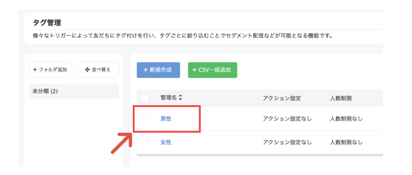
Task: Click the plus icon on 新規作成
Action: (x=145, y=70)
